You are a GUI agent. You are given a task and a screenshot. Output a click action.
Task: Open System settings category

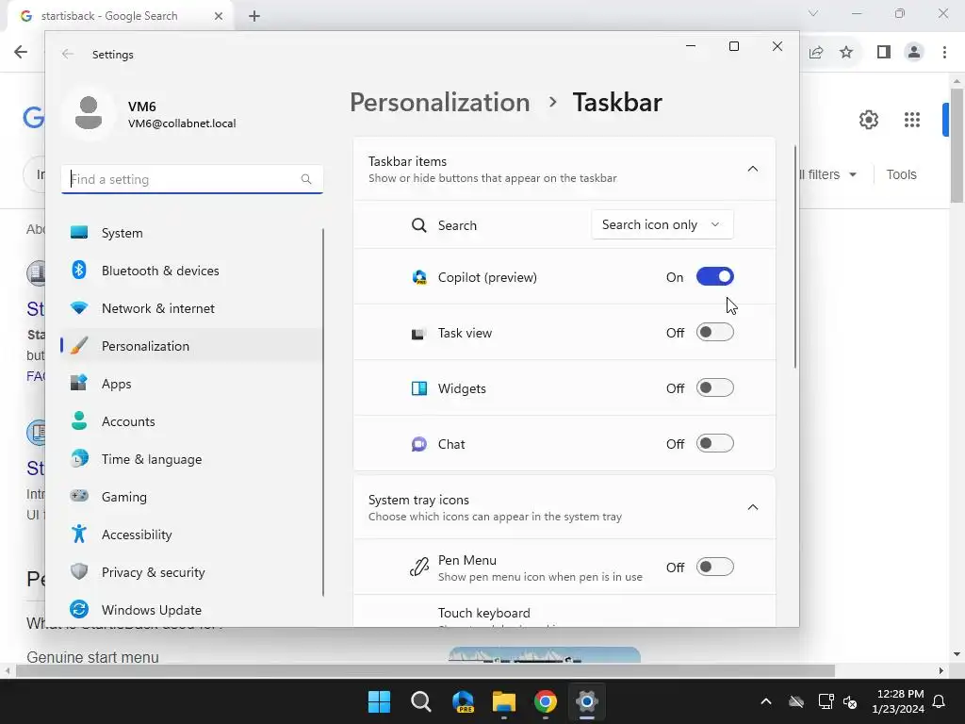(x=190, y=233)
